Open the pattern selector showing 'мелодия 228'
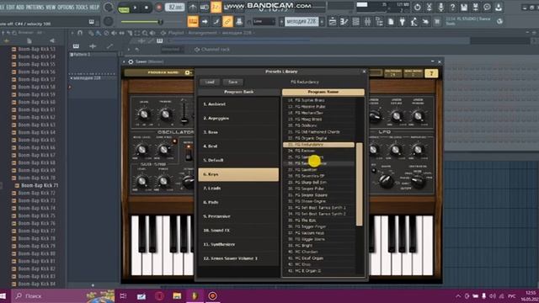The height and width of the screenshot is (303, 539). pyautogui.click(x=302, y=22)
